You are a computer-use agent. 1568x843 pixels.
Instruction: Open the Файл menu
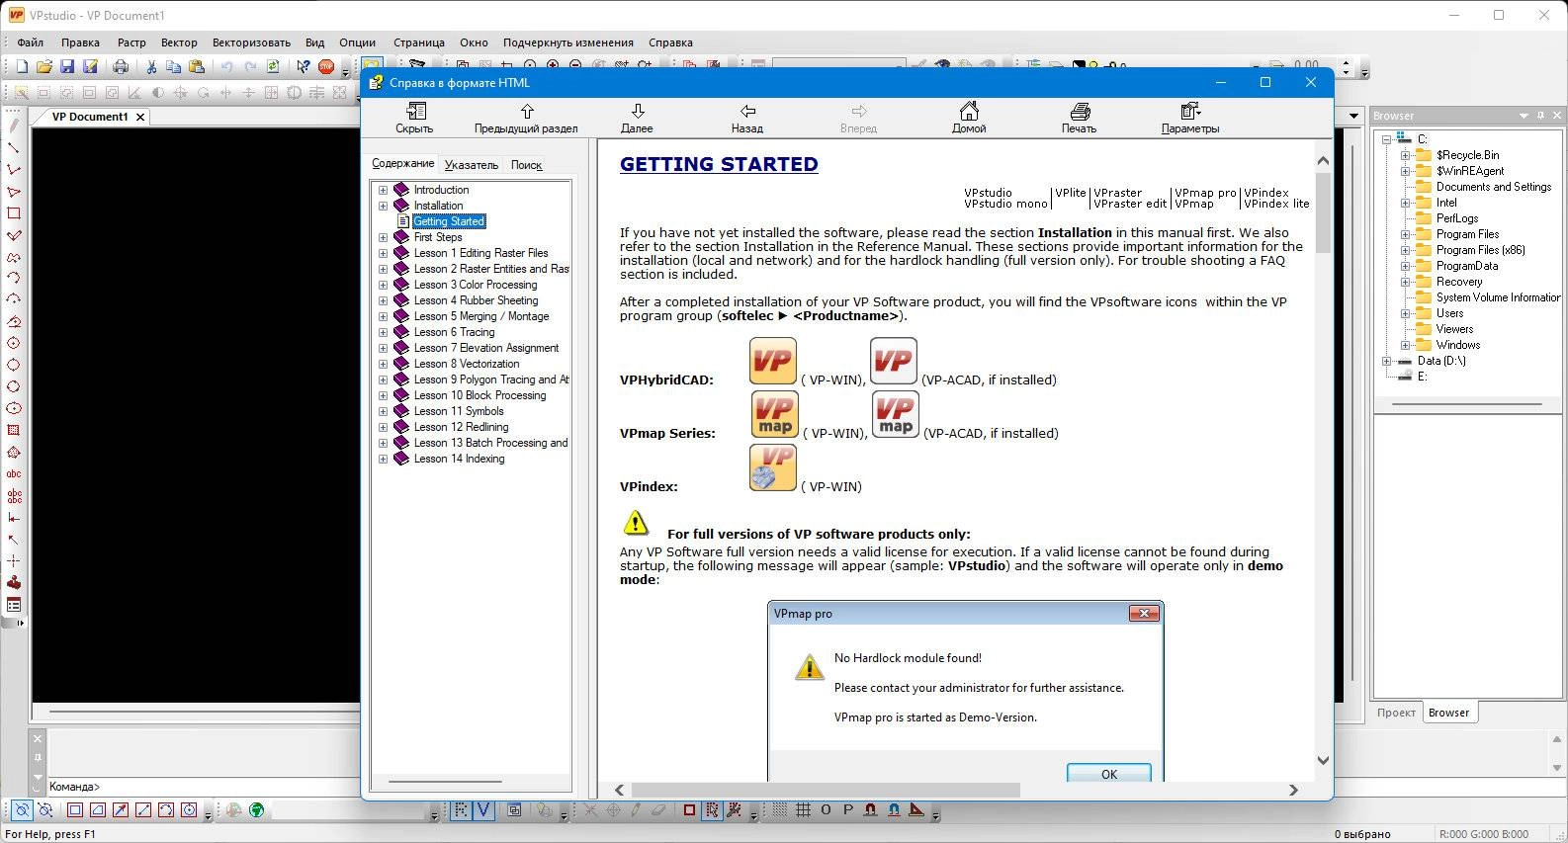[x=30, y=42]
